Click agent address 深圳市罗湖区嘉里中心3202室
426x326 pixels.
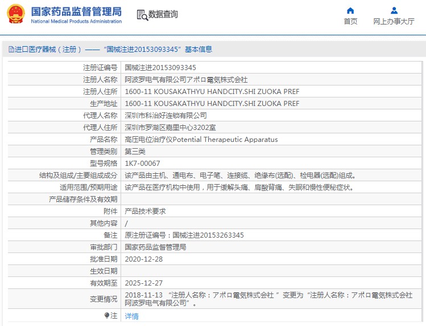[171, 128]
